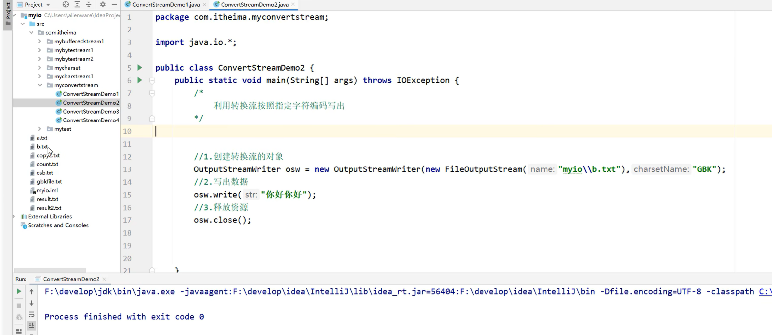
Task: Collapse All in the Project panel toolbar
Action: pyautogui.click(x=89, y=4)
